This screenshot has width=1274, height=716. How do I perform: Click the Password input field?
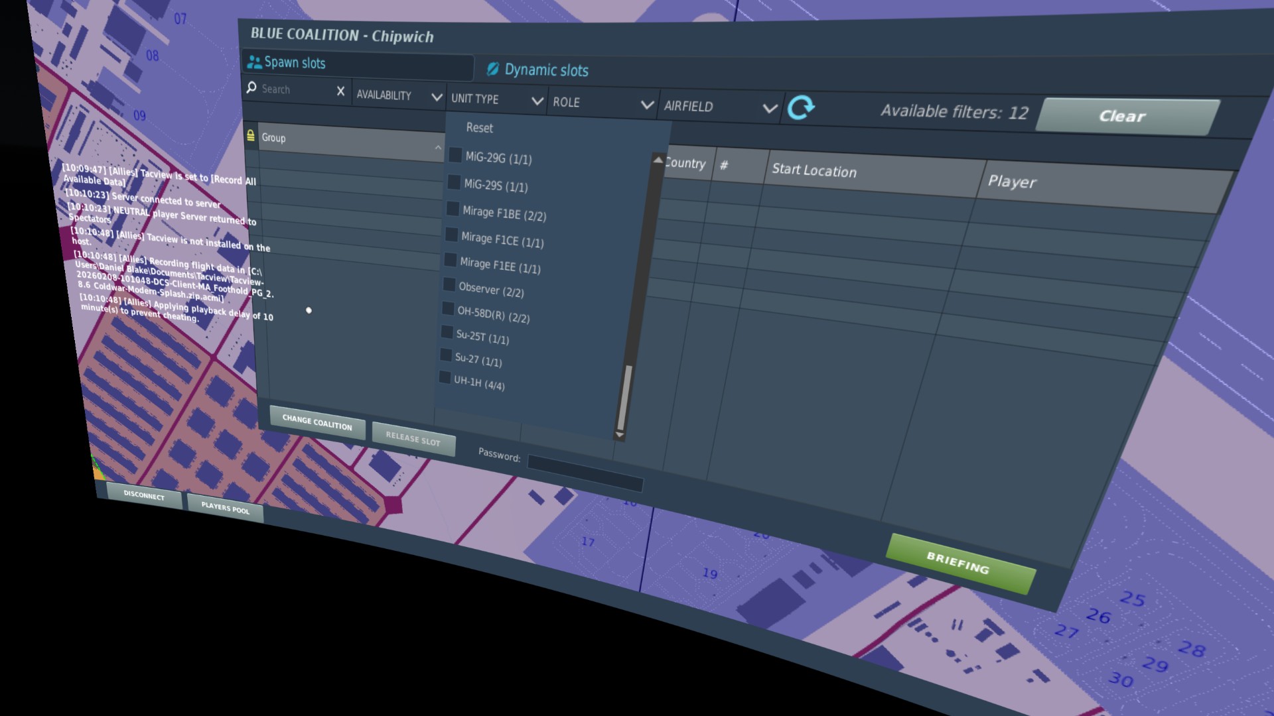pos(585,475)
